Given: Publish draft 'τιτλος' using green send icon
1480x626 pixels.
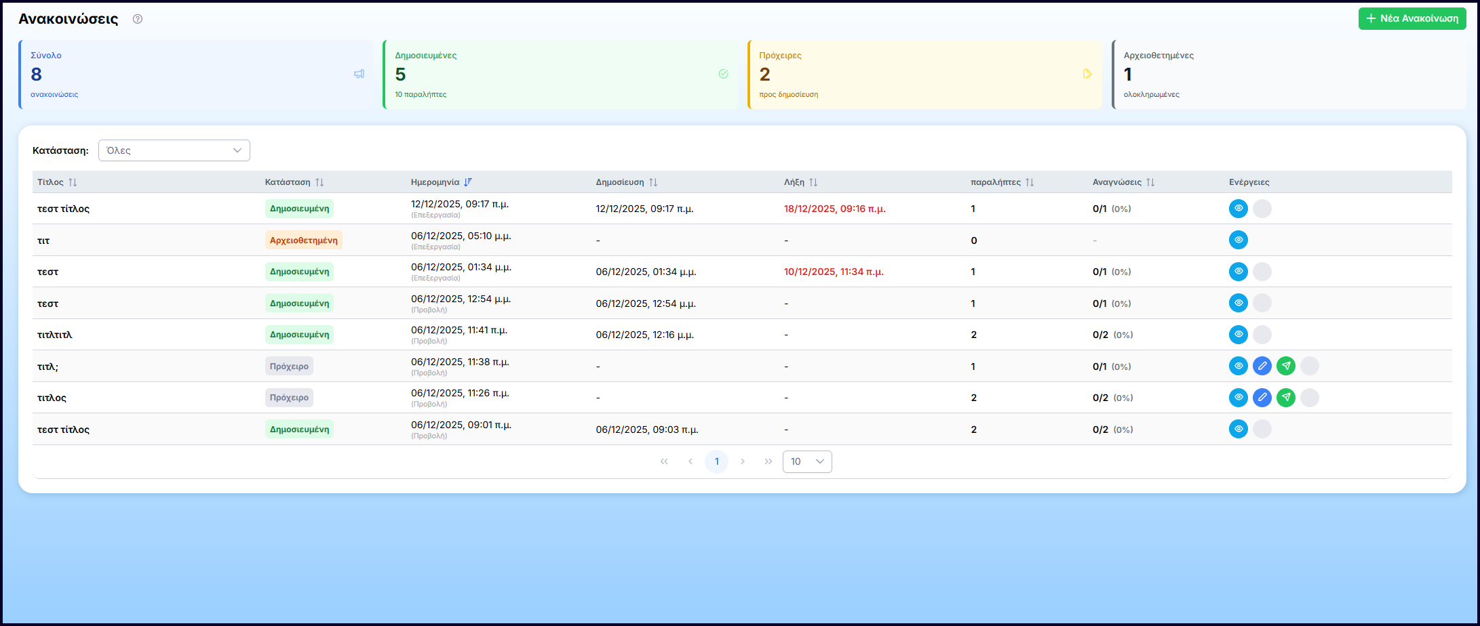Looking at the screenshot, I should pyautogui.click(x=1285, y=398).
